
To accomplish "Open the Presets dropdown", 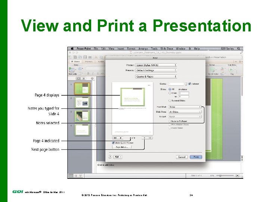I will 156,70.
